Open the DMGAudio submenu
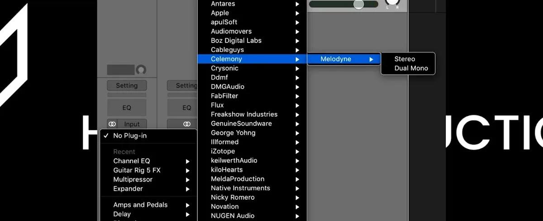This screenshot has width=543, height=221. [252, 86]
